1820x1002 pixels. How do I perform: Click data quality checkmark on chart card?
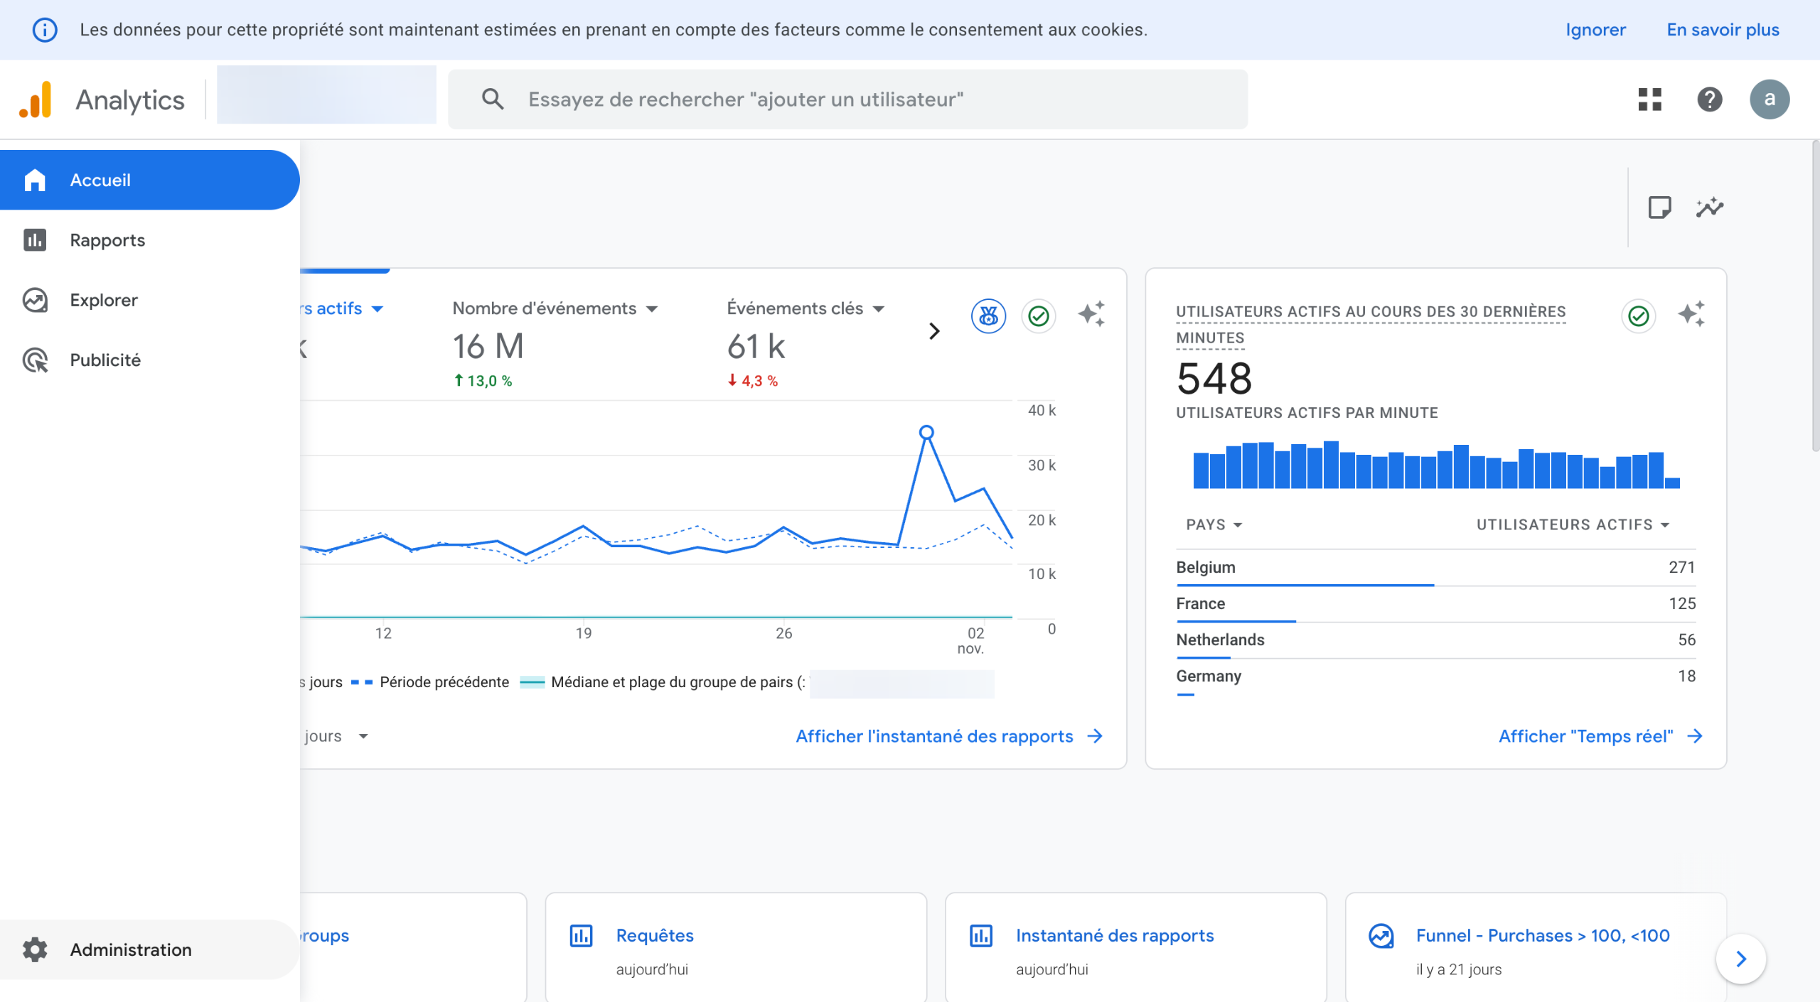coord(1039,316)
